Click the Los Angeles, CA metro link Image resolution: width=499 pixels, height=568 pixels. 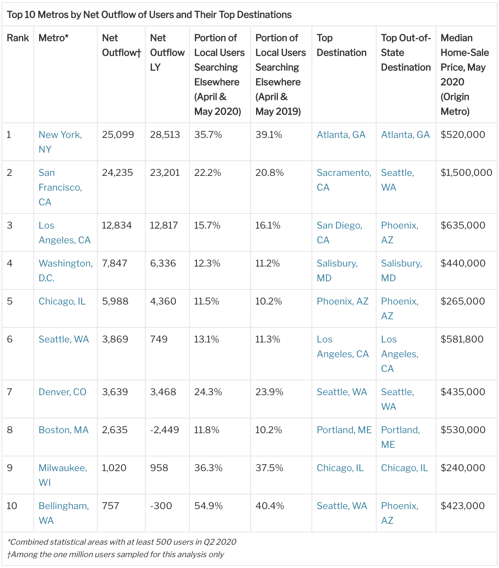[64, 232]
